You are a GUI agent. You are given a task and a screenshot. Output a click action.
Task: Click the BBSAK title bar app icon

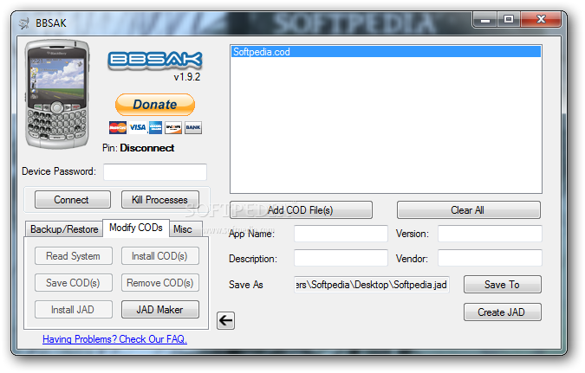24,23
